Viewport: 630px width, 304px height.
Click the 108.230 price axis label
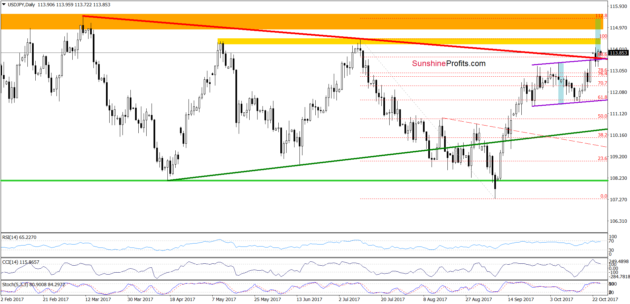(x=618, y=178)
